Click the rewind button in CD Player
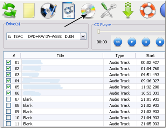The height and width of the screenshot is (128, 166). click(x=118, y=42)
